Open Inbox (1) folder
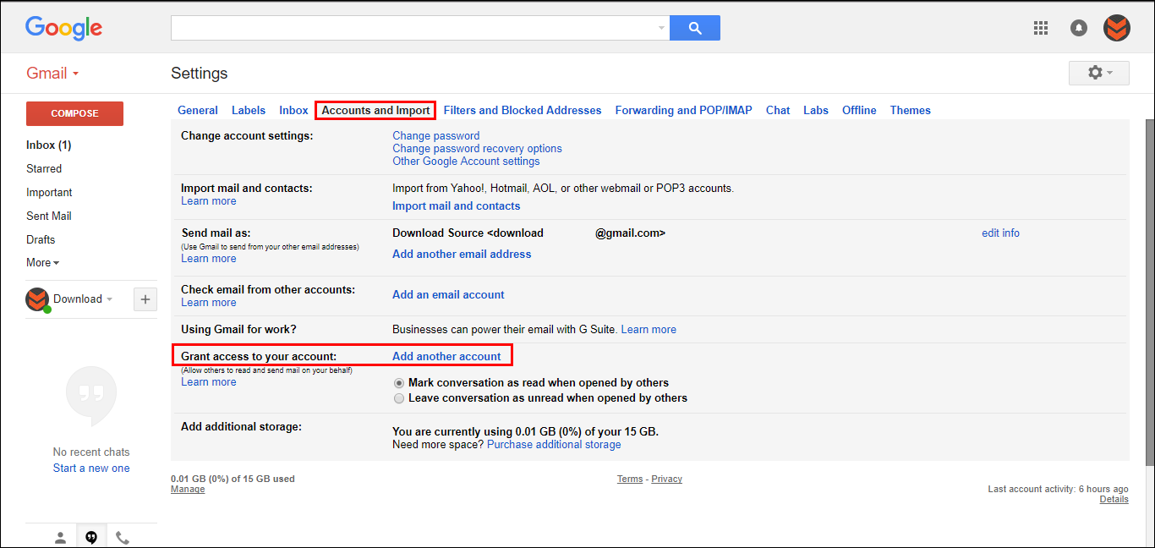This screenshot has width=1155, height=548. tap(49, 145)
